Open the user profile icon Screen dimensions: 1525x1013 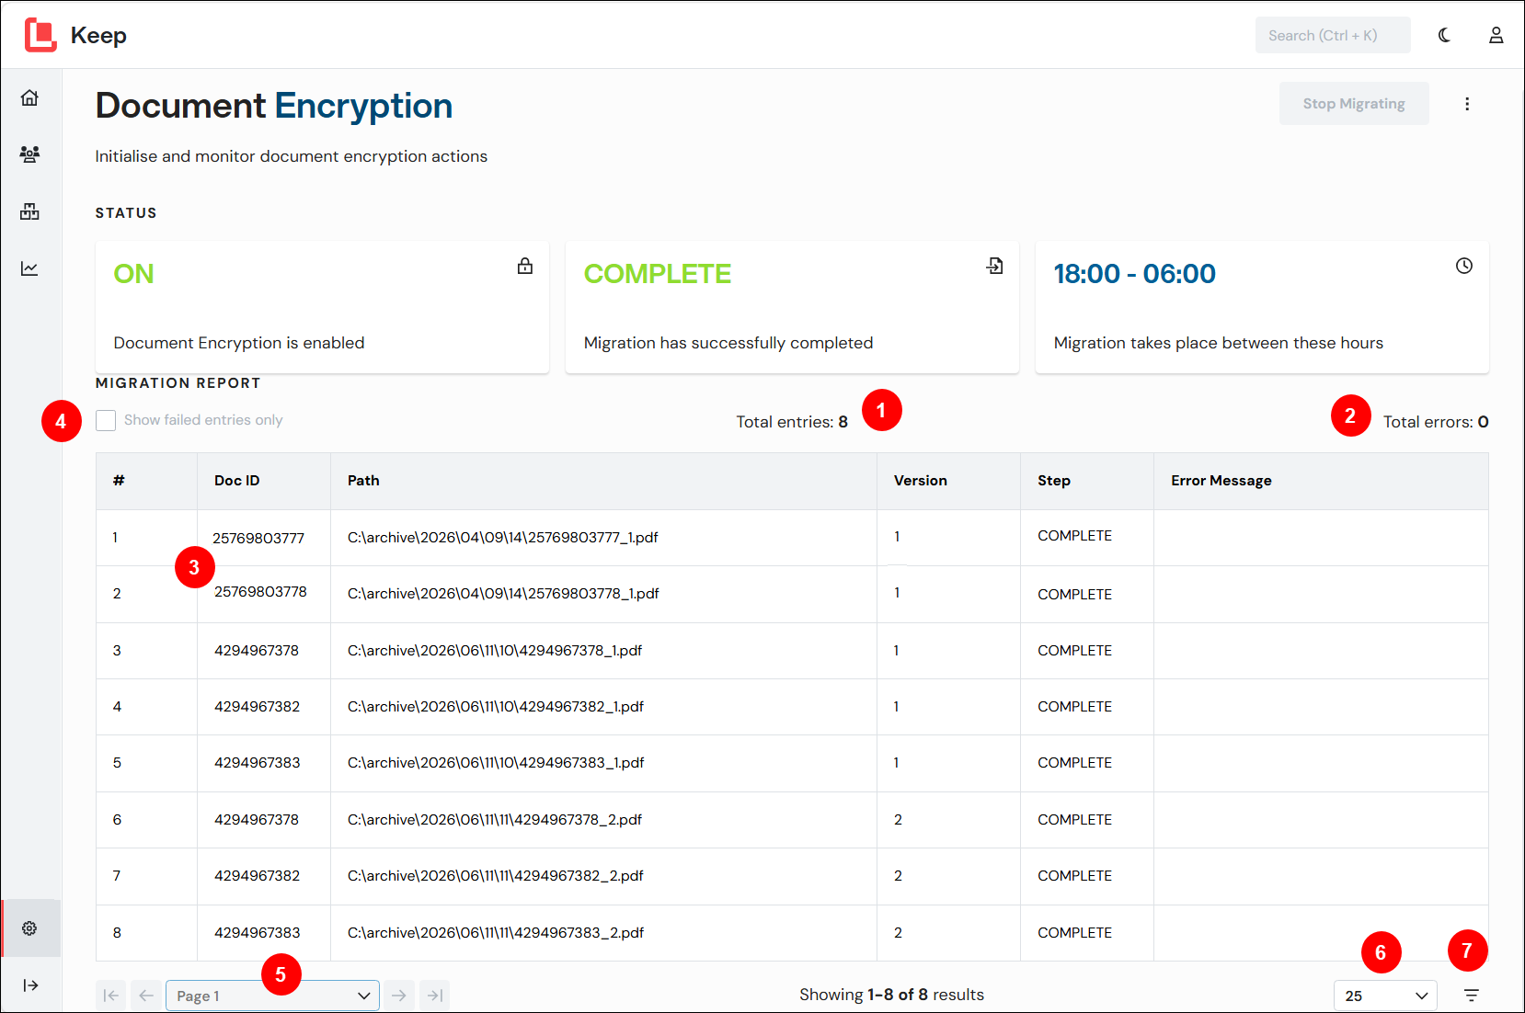(x=1496, y=35)
